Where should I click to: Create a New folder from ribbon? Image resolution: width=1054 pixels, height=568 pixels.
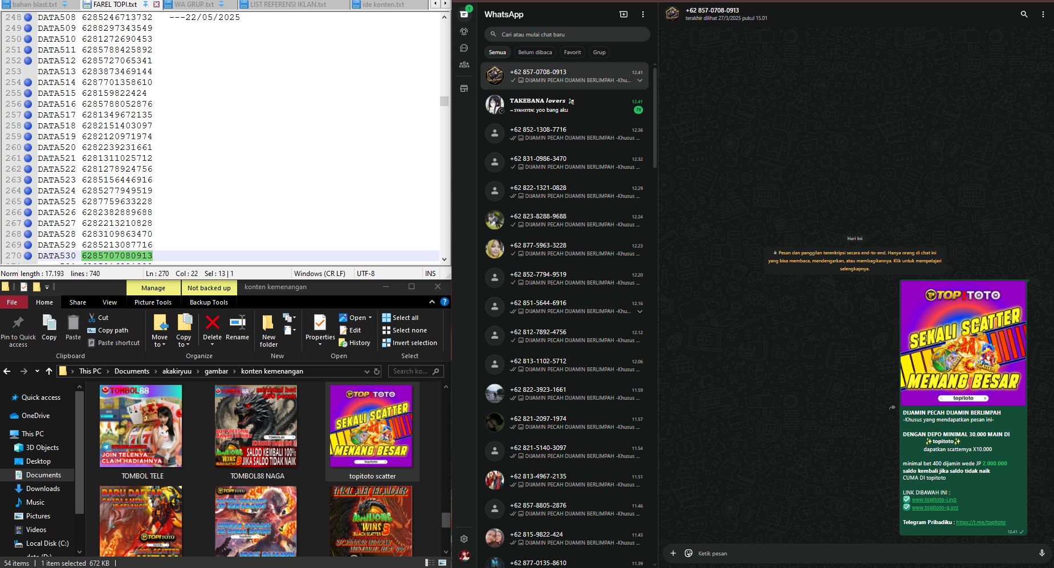click(x=268, y=331)
